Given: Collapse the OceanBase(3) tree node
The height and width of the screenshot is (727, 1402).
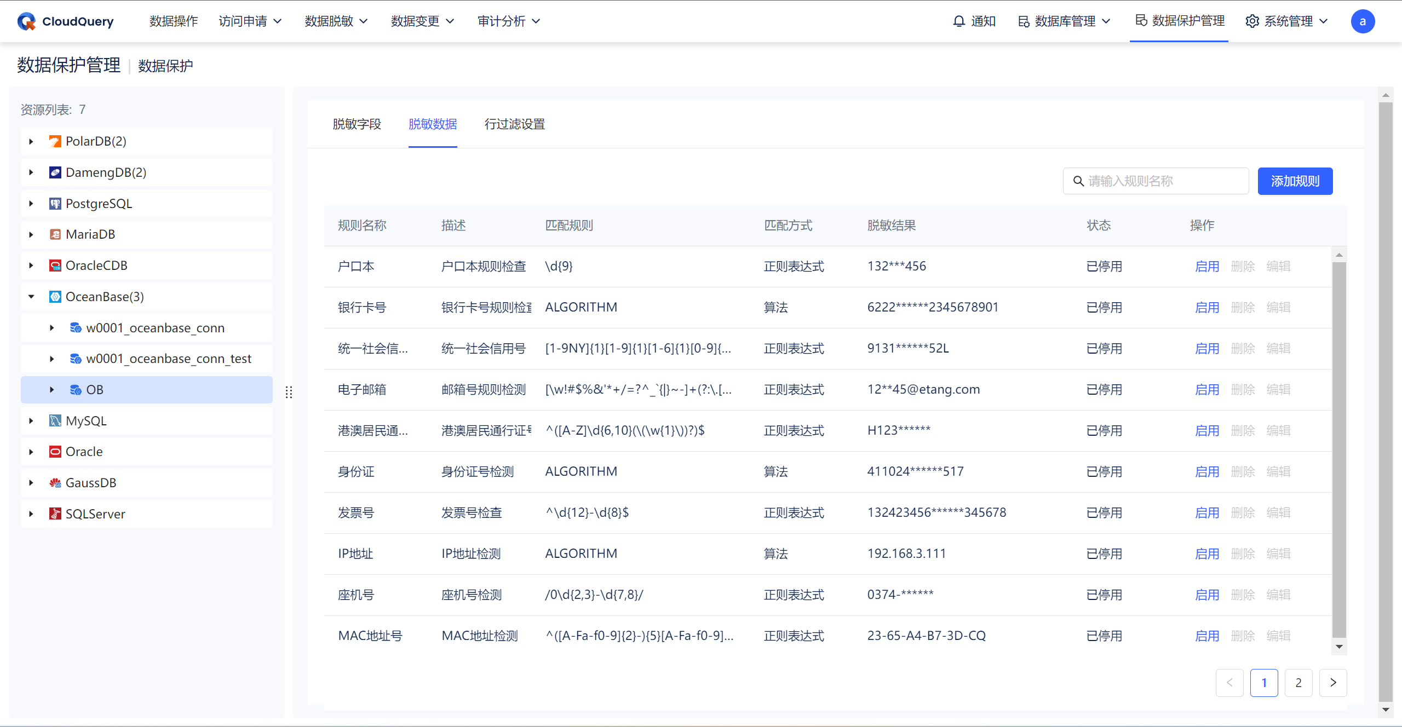Looking at the screenshot, I should pyautogui.click(x=31, y=297).
